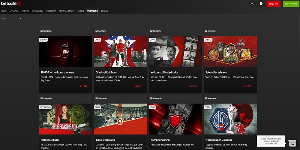The width and height of the screenshot is (300, 150).
Task: Click Bli med on welcome bonus card
Action: [83, 86]
